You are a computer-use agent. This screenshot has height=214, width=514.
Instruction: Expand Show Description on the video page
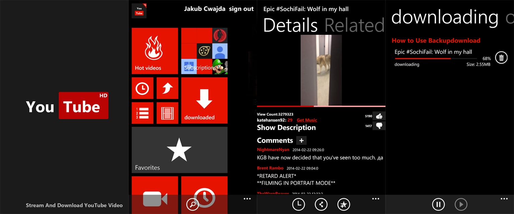tap(286, 127)
